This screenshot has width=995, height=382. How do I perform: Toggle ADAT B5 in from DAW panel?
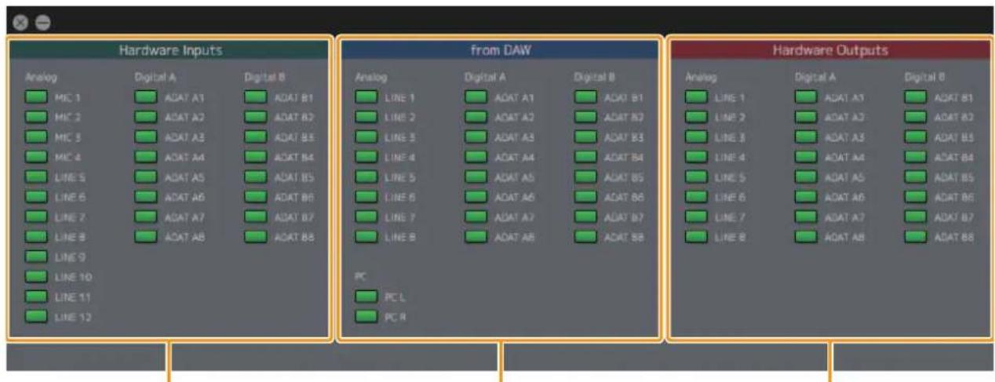click(x=586, y=177)
